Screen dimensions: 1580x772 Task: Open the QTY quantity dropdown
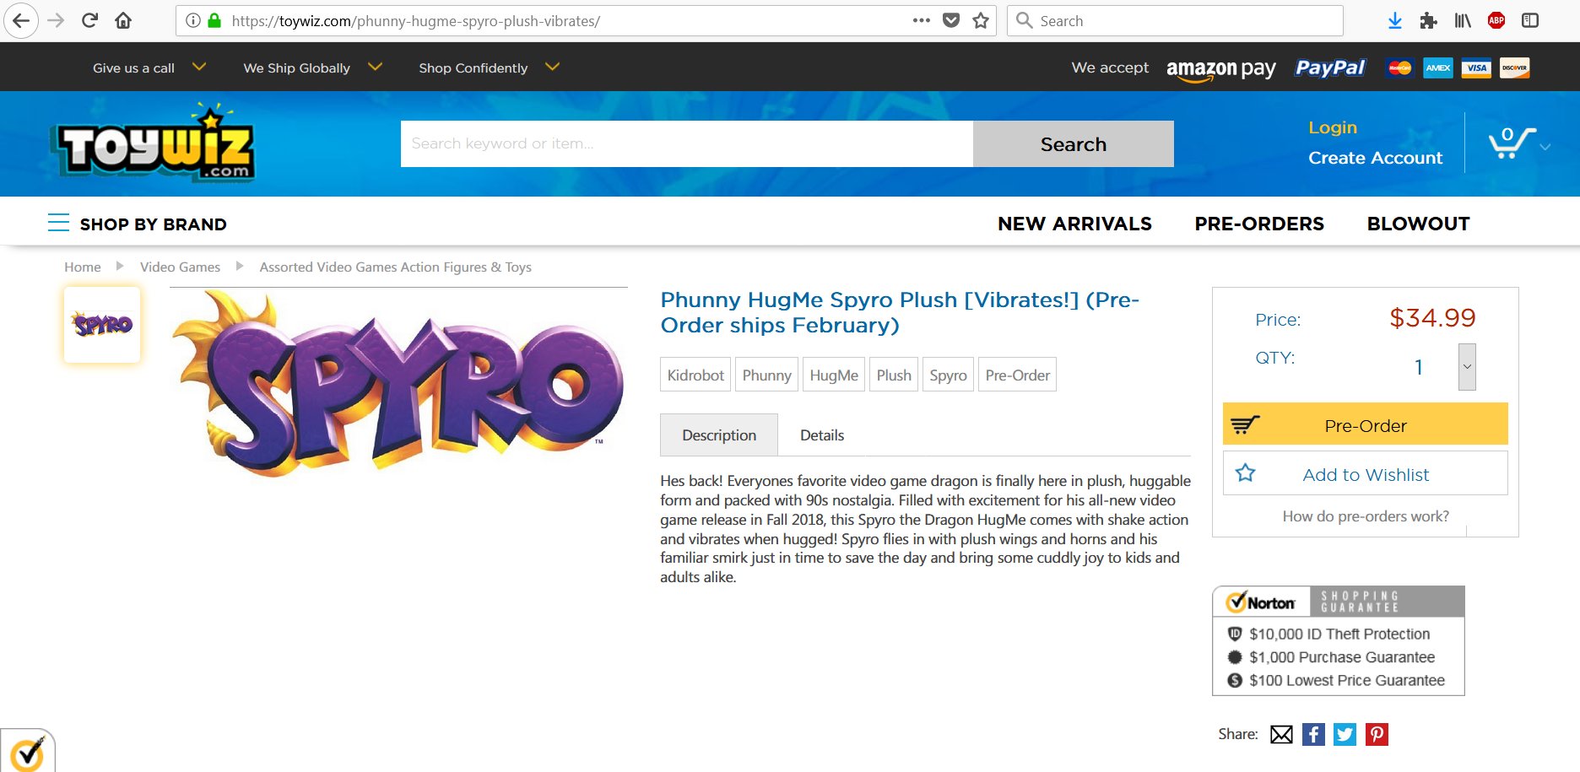click(1467, 367)
